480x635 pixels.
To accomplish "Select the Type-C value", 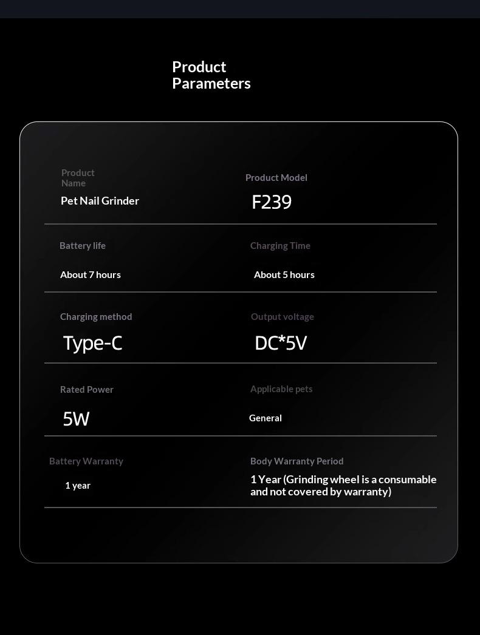I will (92, 343).
